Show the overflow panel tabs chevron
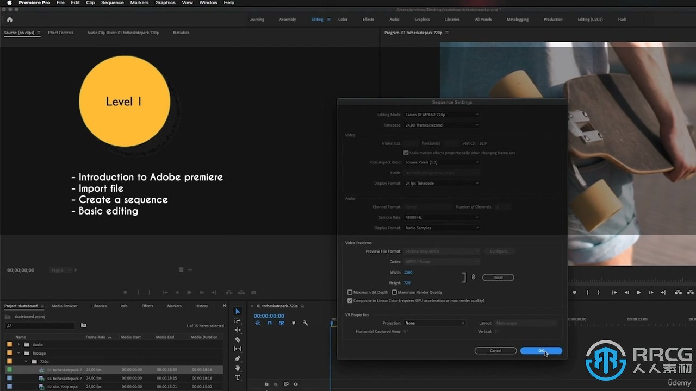 pos(225,306)
